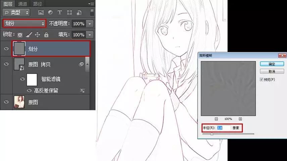The width and height of the screenshot is (287, 161).
Task: Open the 划分 blend mode dropdown
Action: coord(24,23)
